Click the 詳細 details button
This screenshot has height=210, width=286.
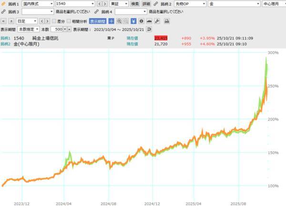click(x=146, y=4)
